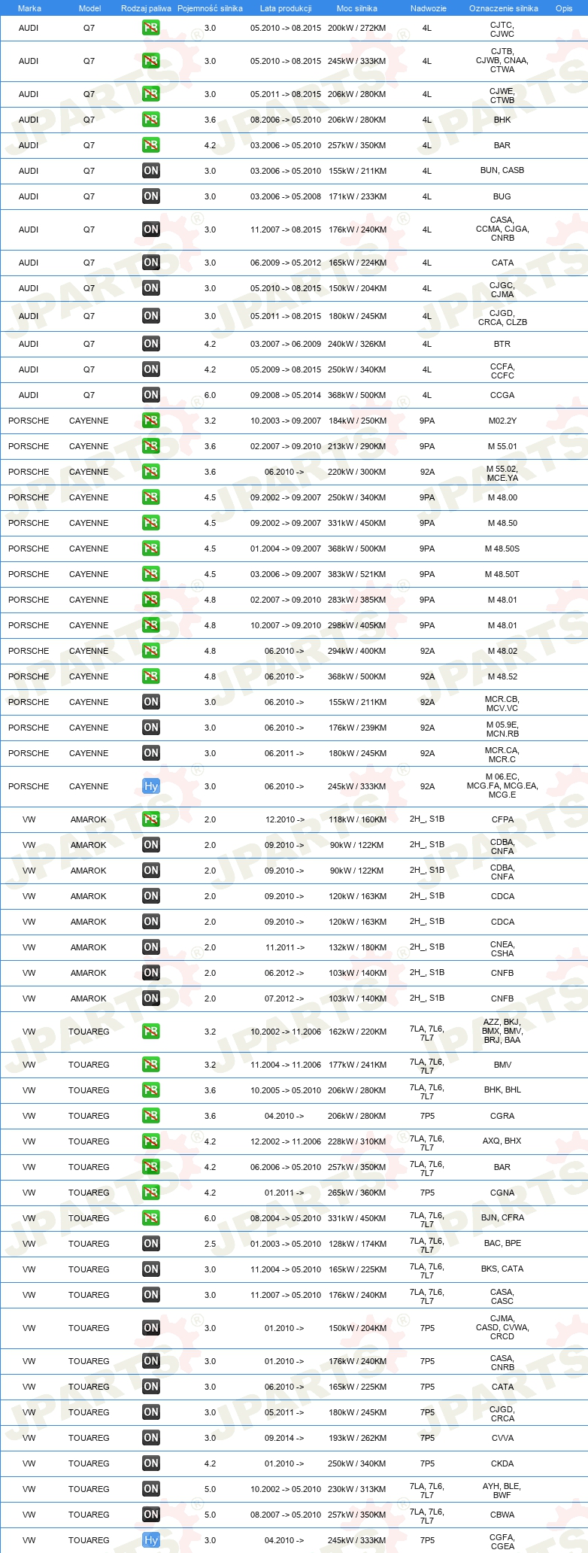Click the petrol icon in the Q7 BHK row

click(x=151, y=120)
